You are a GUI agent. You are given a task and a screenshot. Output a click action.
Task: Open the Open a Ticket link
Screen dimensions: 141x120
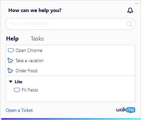click(x=19, y=110)
